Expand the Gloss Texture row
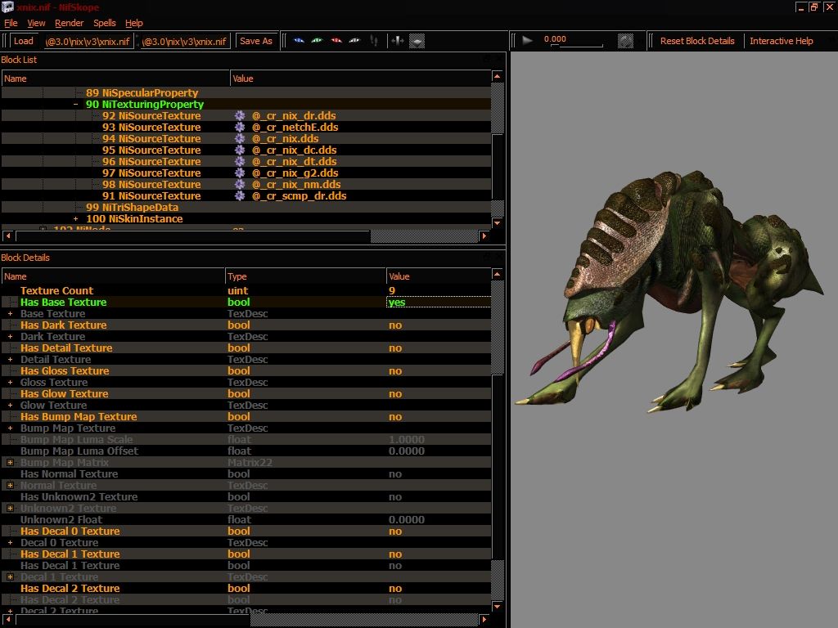The width and height of the screenshot is (838, 628). (10, 383)
